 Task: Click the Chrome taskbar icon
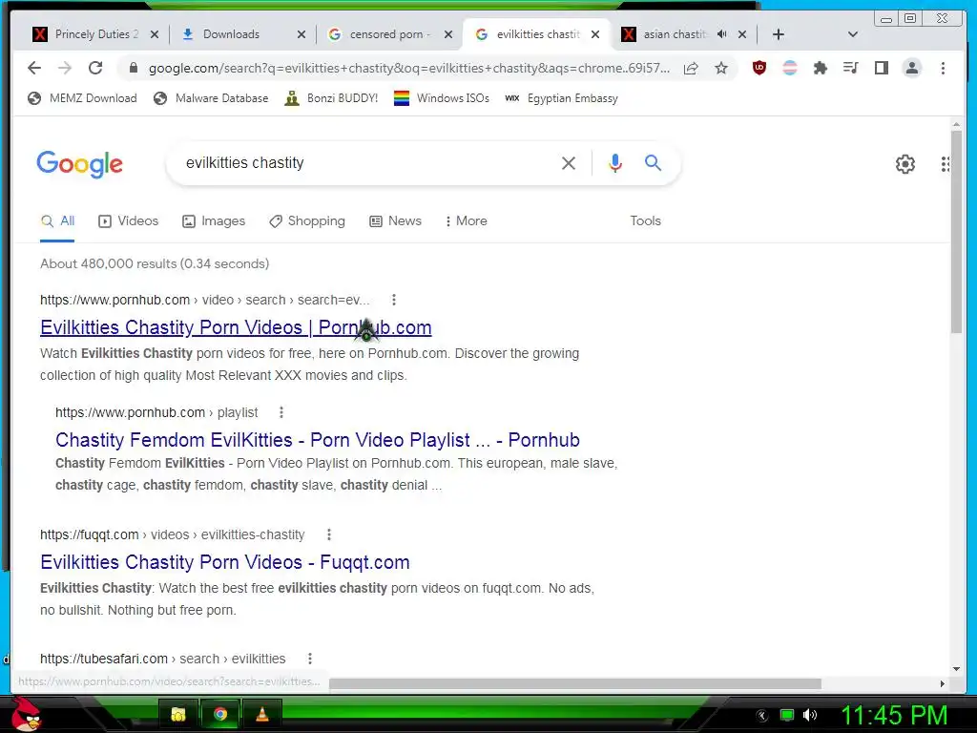tap(220, 714)
